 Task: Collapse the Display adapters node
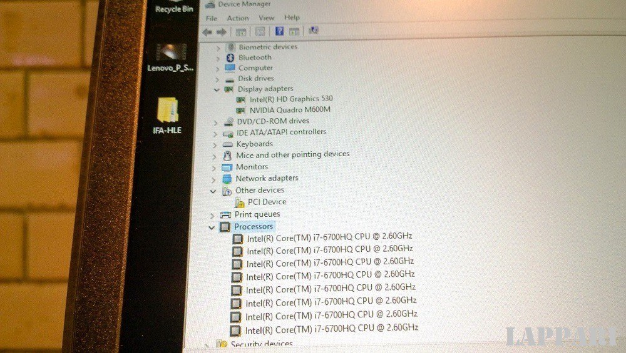tap(217, 90)
